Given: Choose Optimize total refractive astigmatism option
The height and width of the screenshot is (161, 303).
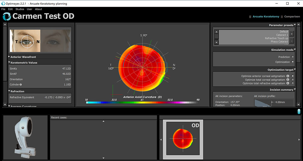Looking at the screenshot, I should 292,83.
